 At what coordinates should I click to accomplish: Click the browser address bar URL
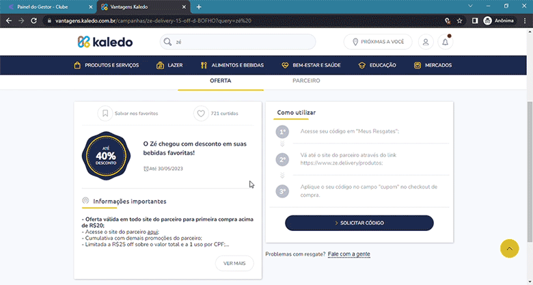pyautogui.click(x=153, y=21)
